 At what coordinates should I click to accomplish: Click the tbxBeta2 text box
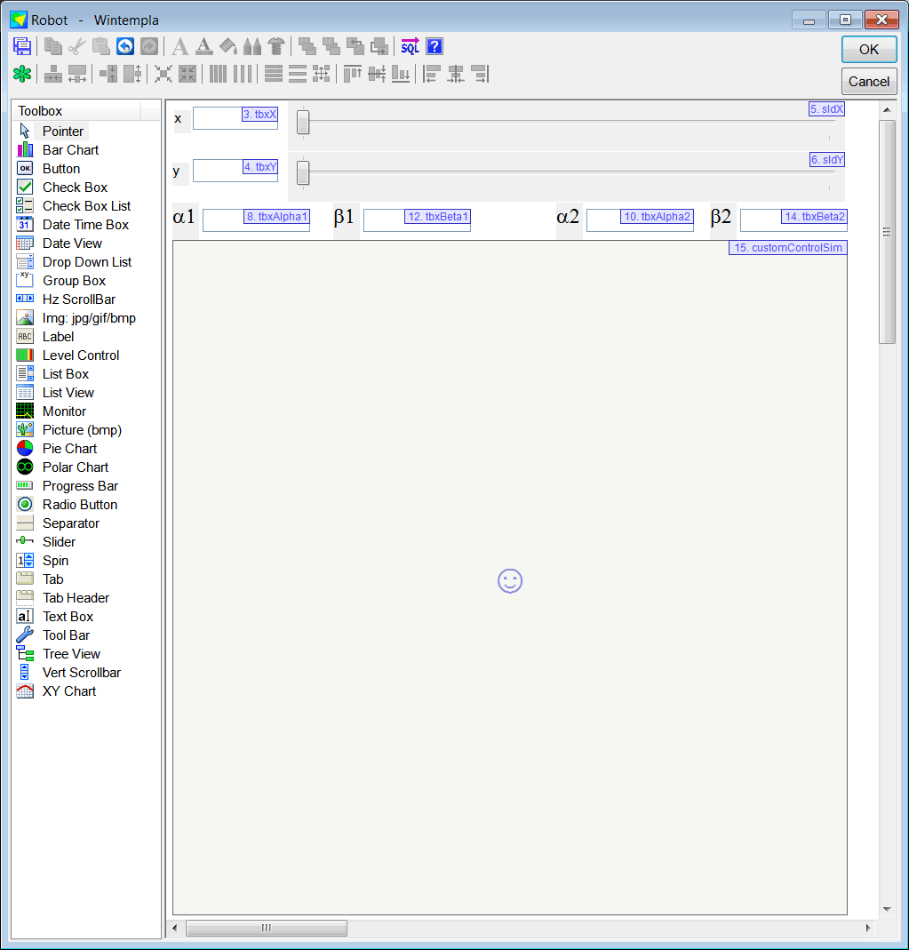794,220
